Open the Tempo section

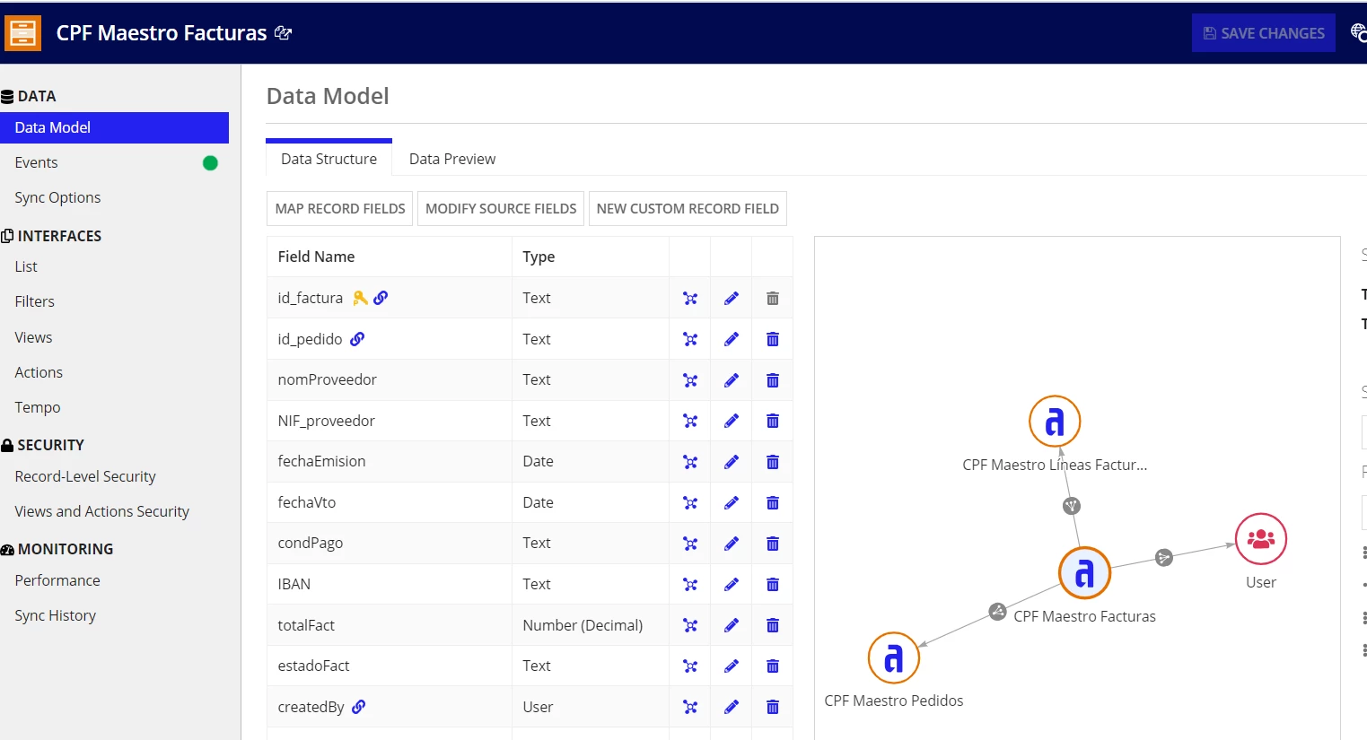coord(38,407)
